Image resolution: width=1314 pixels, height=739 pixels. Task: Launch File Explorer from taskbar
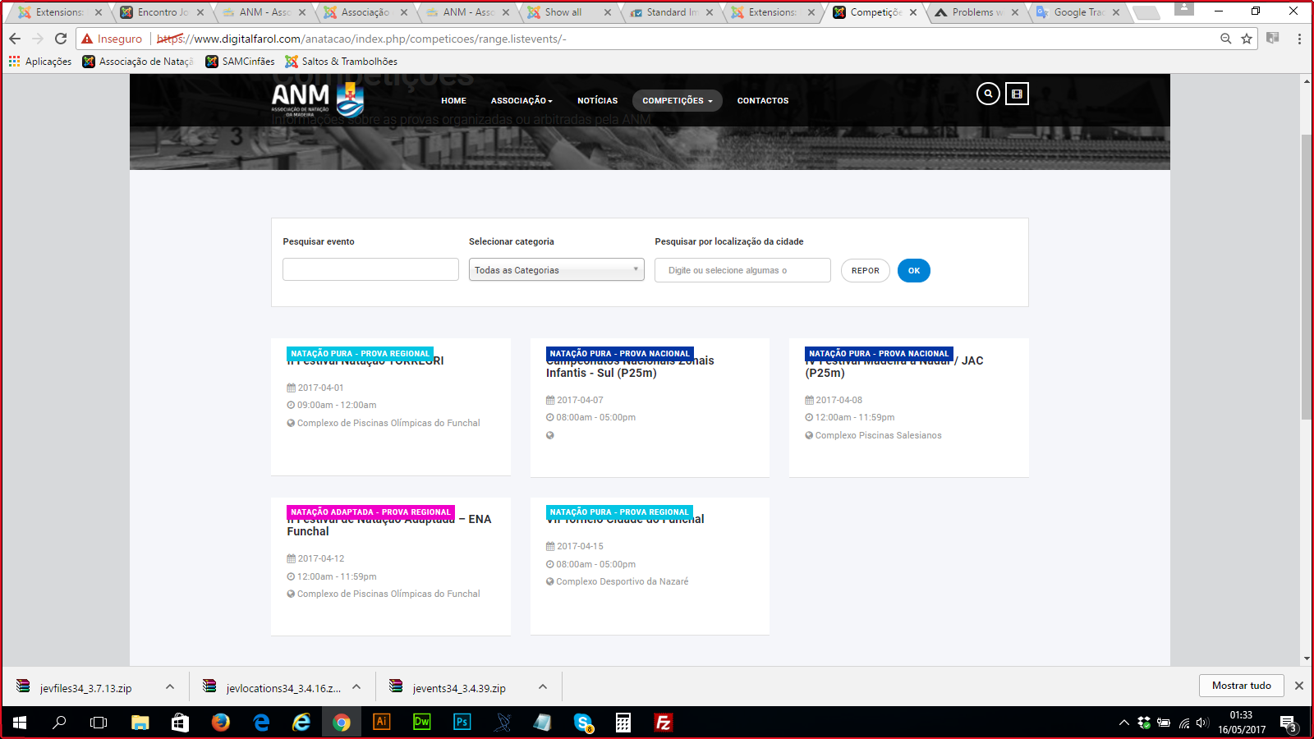click(140, 723)
